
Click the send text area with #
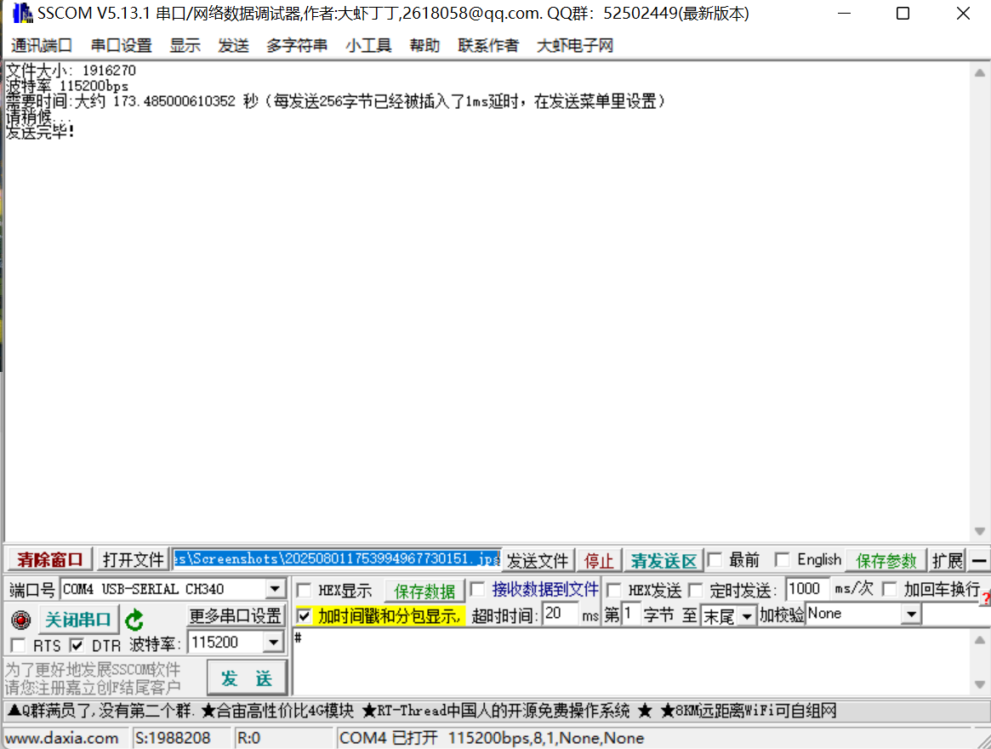coord(632,662)
